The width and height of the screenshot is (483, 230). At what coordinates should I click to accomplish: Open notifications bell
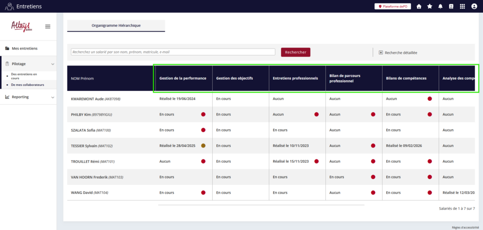click(x=441, y=7)
